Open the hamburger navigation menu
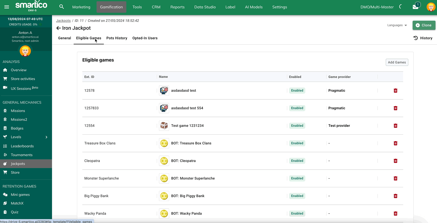This screenshot has height=223, width=437. pyautogui.click(x=7, y=7)
